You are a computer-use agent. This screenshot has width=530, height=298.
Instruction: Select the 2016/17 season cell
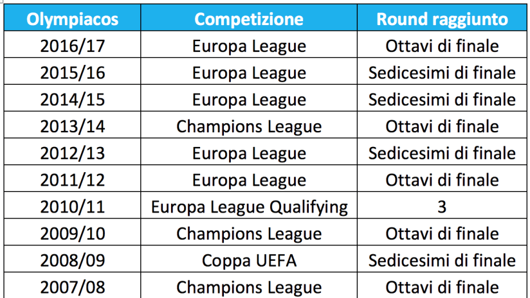point(72,44)
